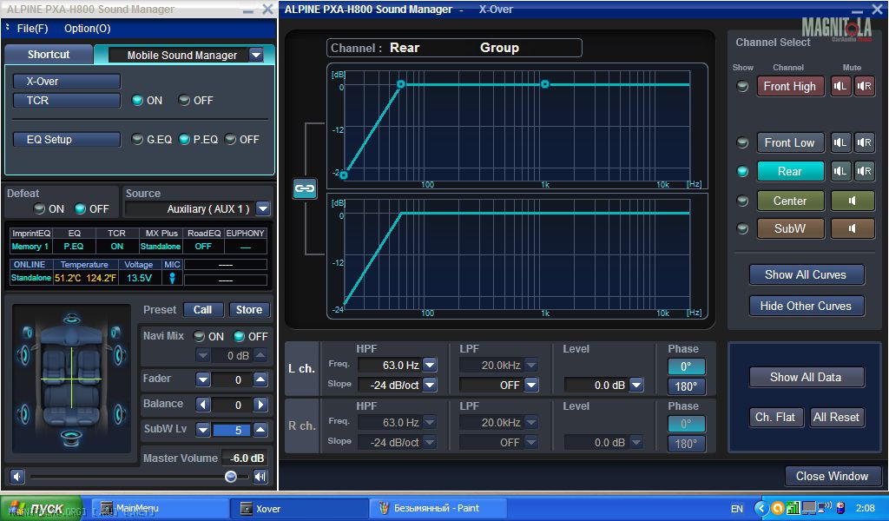Viewport: 889px width, 521px height.
Task: Select the Front High channel
Action: point(790,86)
